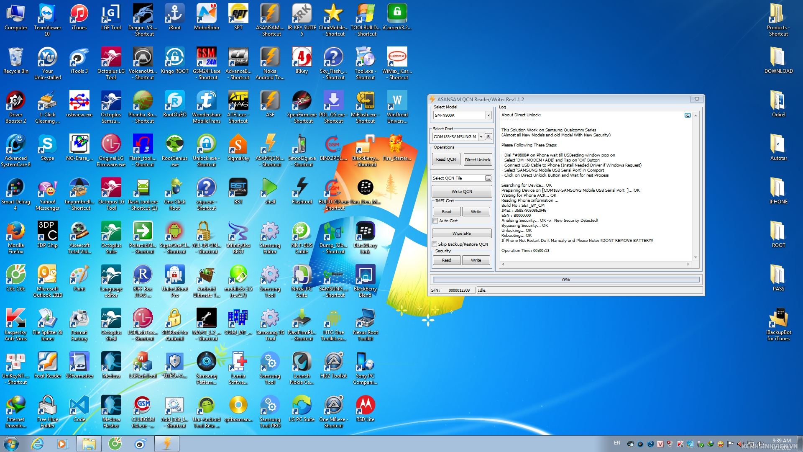Image resolution: width=803 pixels, height=452 pixels.
Task: Click Write under Security group
Action: [476, 260]
